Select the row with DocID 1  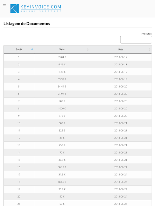[19, 57]
